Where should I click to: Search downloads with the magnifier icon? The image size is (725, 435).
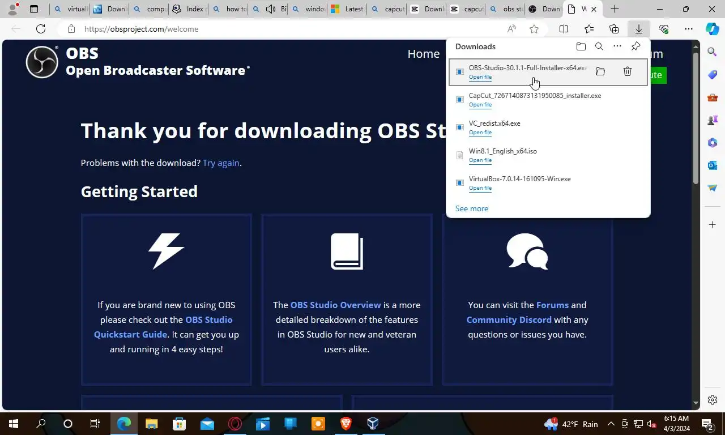coord(599,46)
